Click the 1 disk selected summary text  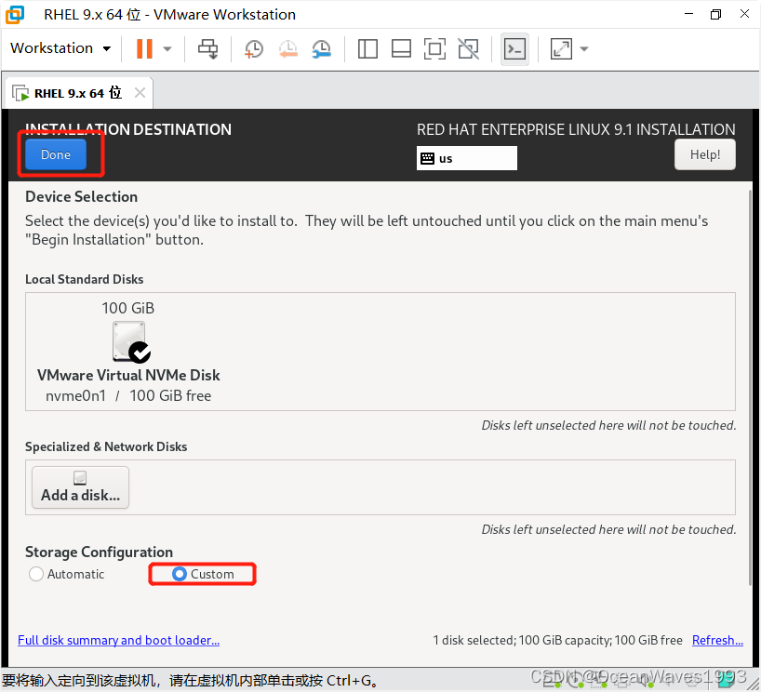click(557, 640)
